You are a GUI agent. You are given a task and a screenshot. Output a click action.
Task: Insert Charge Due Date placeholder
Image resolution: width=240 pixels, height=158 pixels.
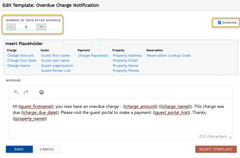[21, 61]
